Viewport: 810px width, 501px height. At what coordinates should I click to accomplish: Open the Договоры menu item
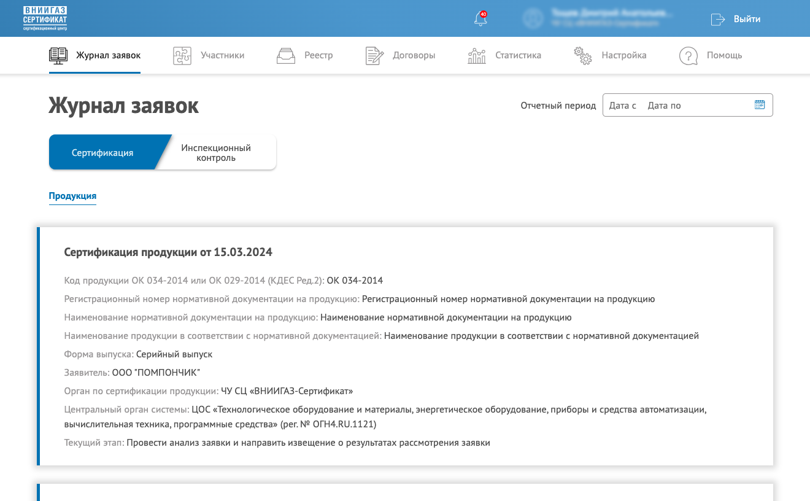[414, 55]
